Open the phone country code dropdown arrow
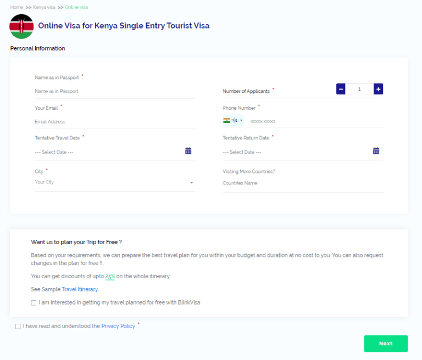 coord(241,121)
